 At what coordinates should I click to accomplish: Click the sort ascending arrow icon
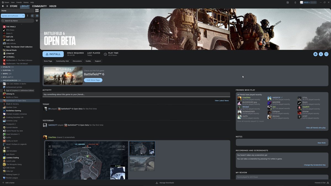(28, 16)
